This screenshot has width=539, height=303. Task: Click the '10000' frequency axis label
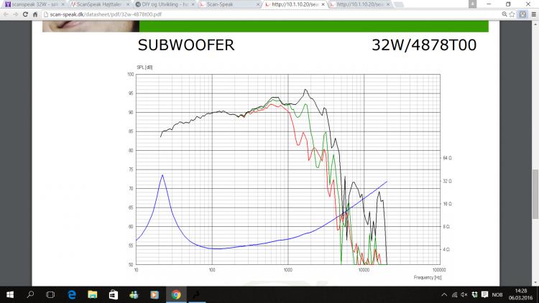click(x=364, y=270)
